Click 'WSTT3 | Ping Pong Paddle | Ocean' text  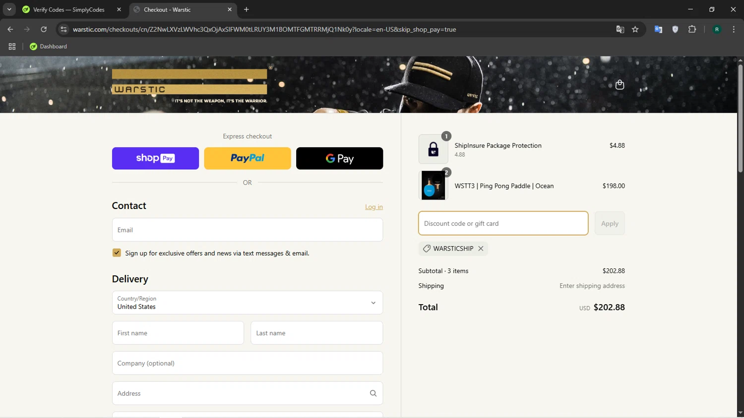504,186
